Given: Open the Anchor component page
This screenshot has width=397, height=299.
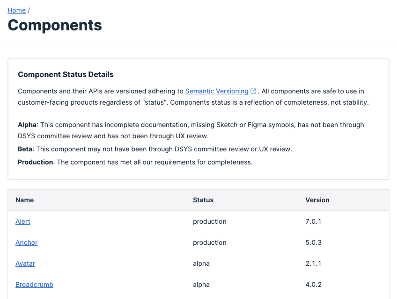Looking at the screenshot, I should coord(26,242).
